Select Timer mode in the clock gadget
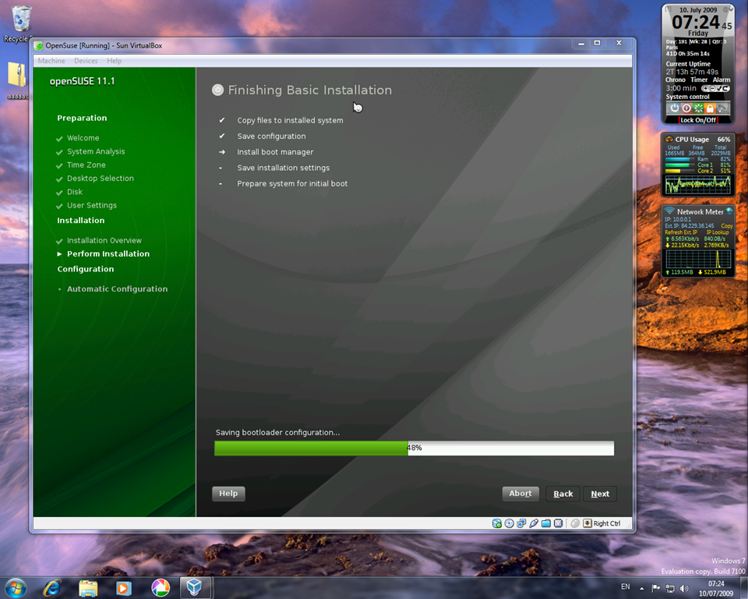 [699, 80]
